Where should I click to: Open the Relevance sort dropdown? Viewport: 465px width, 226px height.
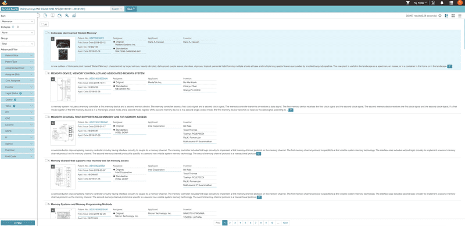point(17,21)
